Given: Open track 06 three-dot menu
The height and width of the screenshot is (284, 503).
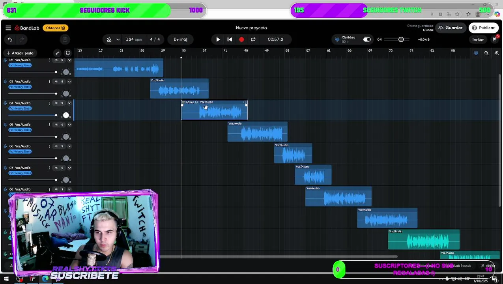Looking at the screenshot, I should (x=49, y=146).
